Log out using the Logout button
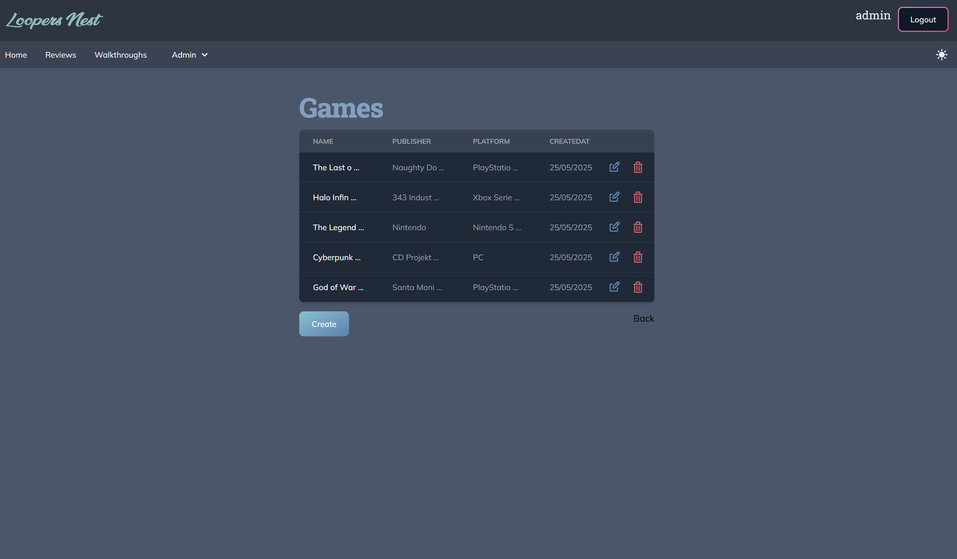Viewport: 957px width, 559px height. click(x=923, y=19)
